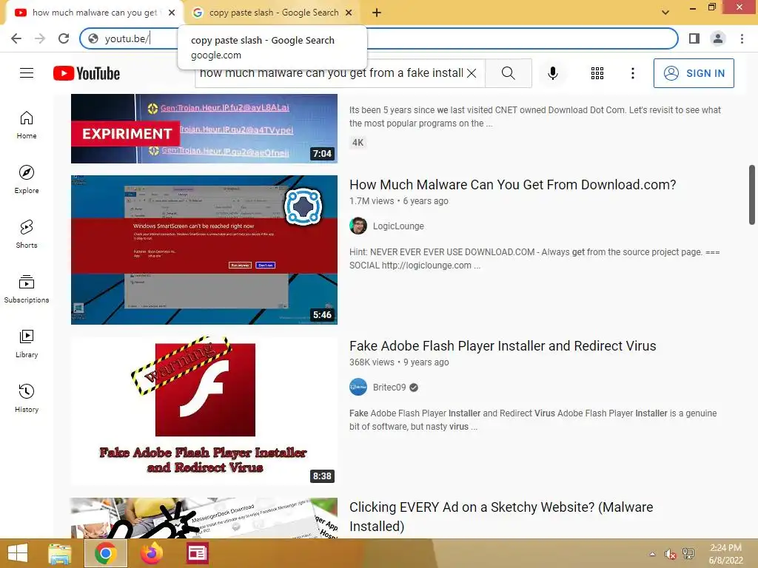Image resolution: width=758 pixels, height=568 pixels.
Task: Click the 4K badge
Action: [358, 143]
